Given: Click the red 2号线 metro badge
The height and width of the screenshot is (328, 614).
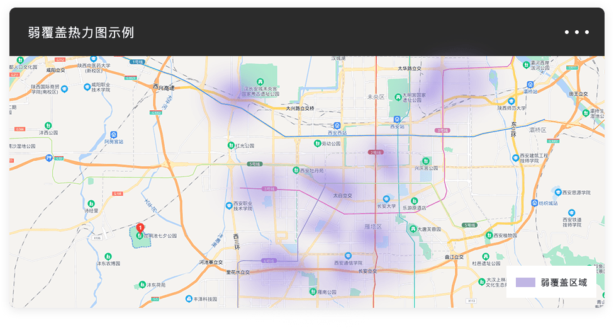Looking at the screenshot, I should tap(376, 152).
